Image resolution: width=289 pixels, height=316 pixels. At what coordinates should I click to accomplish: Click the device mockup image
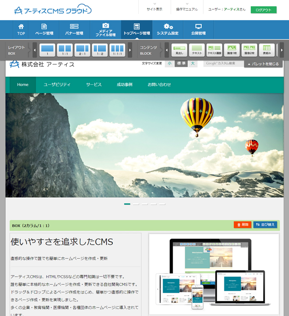(214, 274)
